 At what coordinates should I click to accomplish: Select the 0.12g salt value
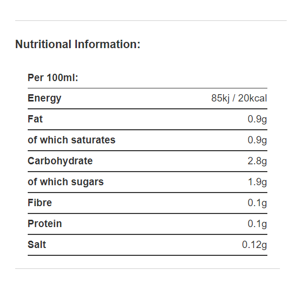254,245
